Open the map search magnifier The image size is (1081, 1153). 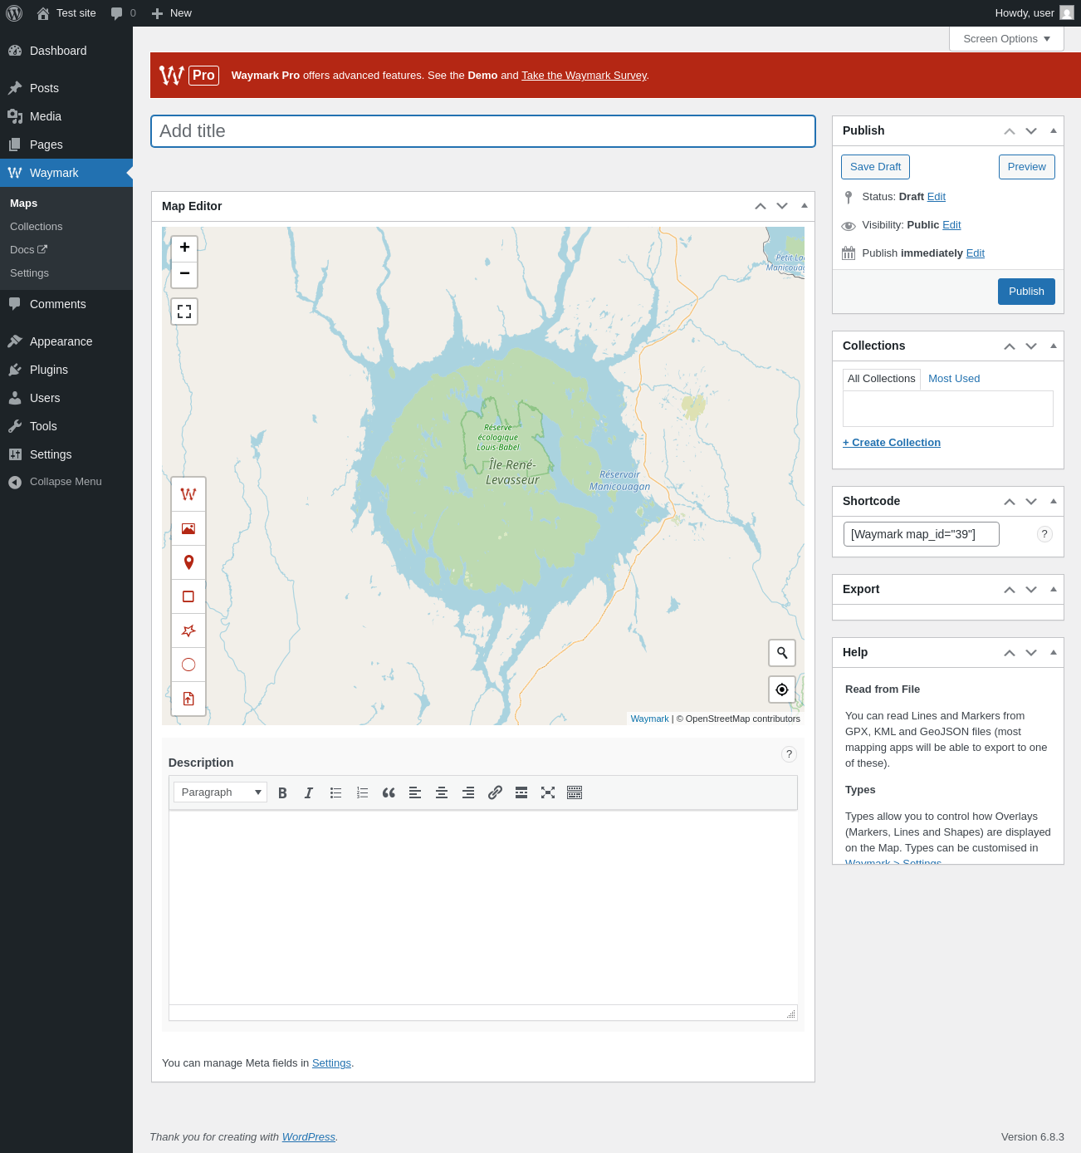click(782, 653)
